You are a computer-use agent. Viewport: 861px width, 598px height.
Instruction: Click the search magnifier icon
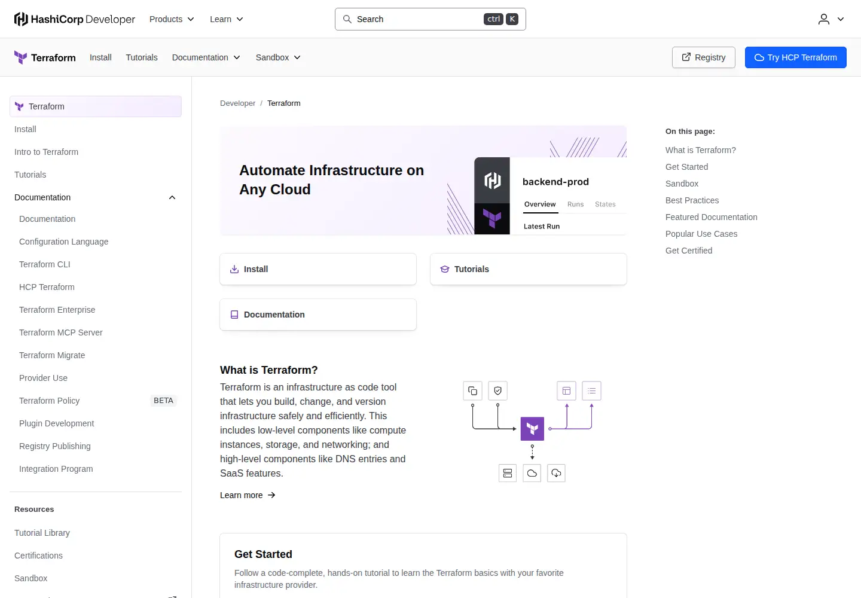(347, 19)
